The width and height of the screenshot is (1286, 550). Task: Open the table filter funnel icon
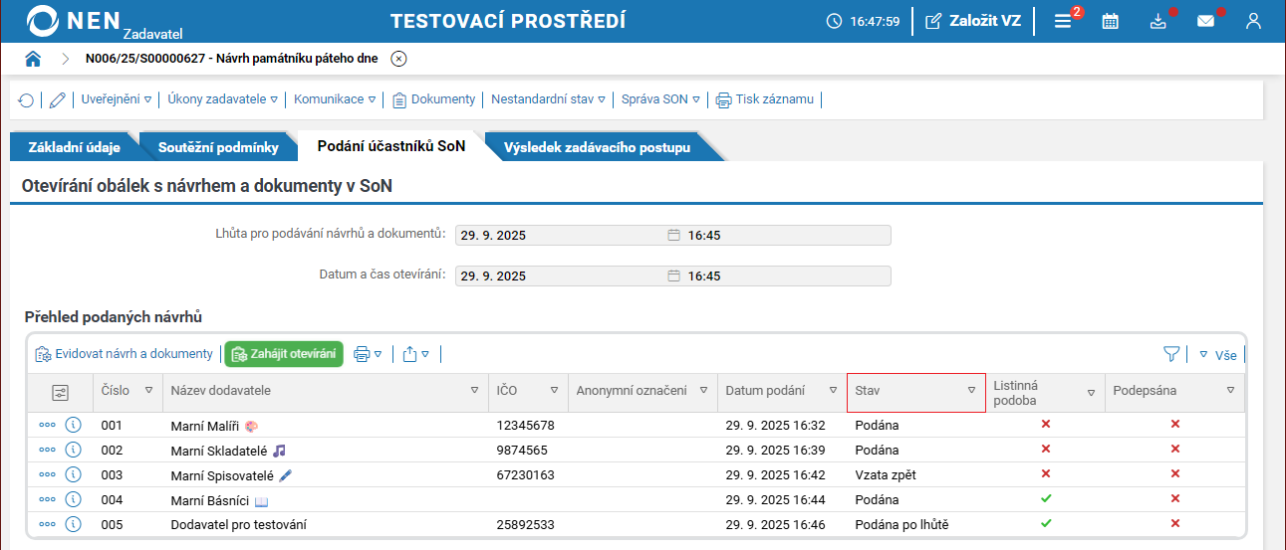1171,354
